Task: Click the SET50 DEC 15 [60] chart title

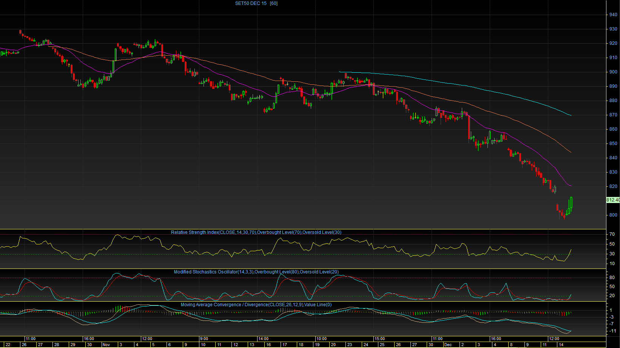Action: (x=256, y=3)
